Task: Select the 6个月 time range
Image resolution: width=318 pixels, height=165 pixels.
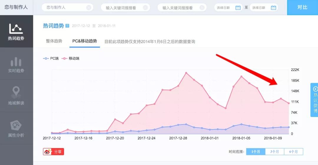Action: [294, 152]
